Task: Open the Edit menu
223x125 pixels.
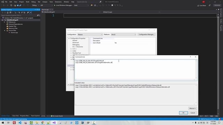Action: coord(11,2)
